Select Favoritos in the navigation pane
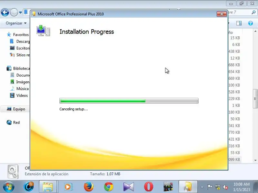 point(21,35)
